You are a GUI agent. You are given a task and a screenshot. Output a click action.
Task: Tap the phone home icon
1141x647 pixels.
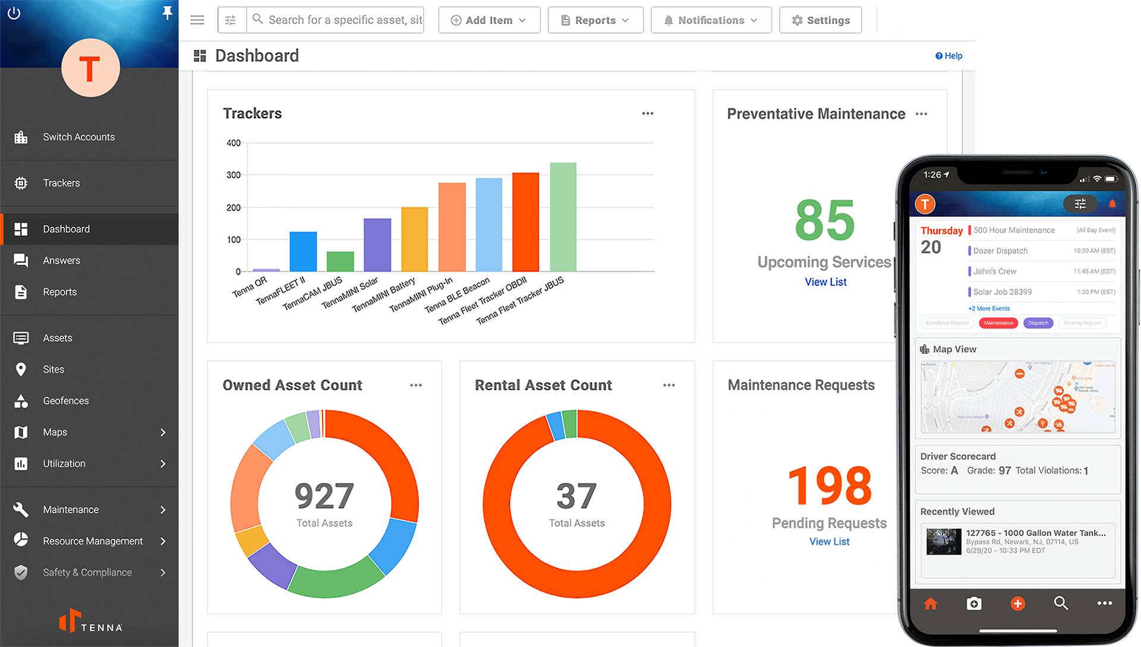click(x=931, y=604)
